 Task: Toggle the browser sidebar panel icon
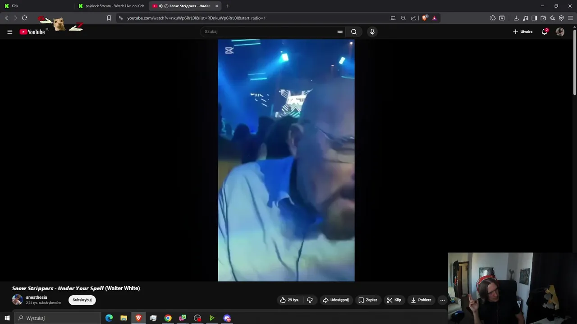click(534, 18)
